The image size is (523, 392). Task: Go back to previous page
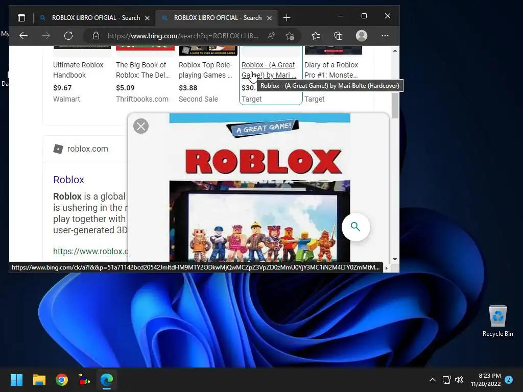pos(23,36)
